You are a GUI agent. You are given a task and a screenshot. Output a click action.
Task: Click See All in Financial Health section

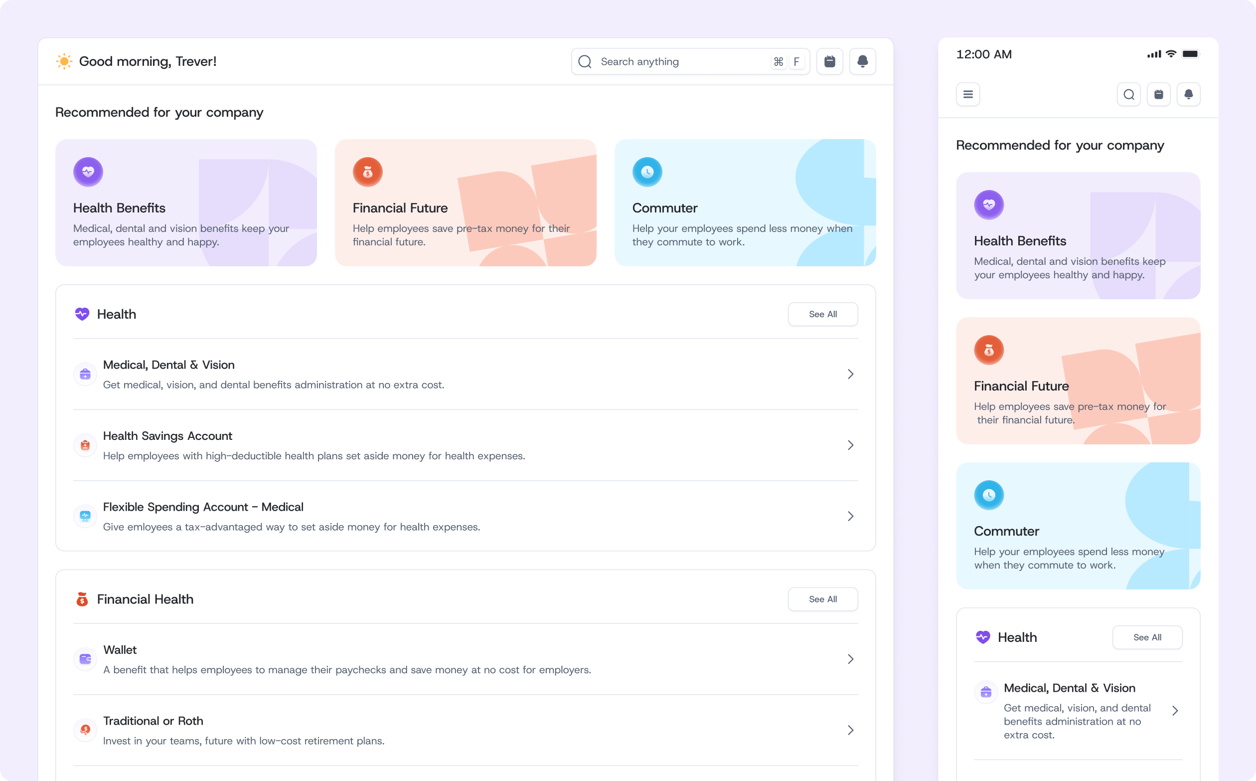822,599
